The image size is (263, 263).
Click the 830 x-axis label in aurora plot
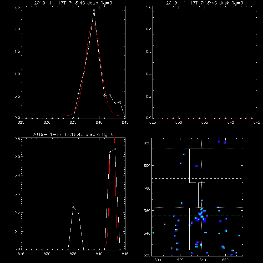coord(47,254)
